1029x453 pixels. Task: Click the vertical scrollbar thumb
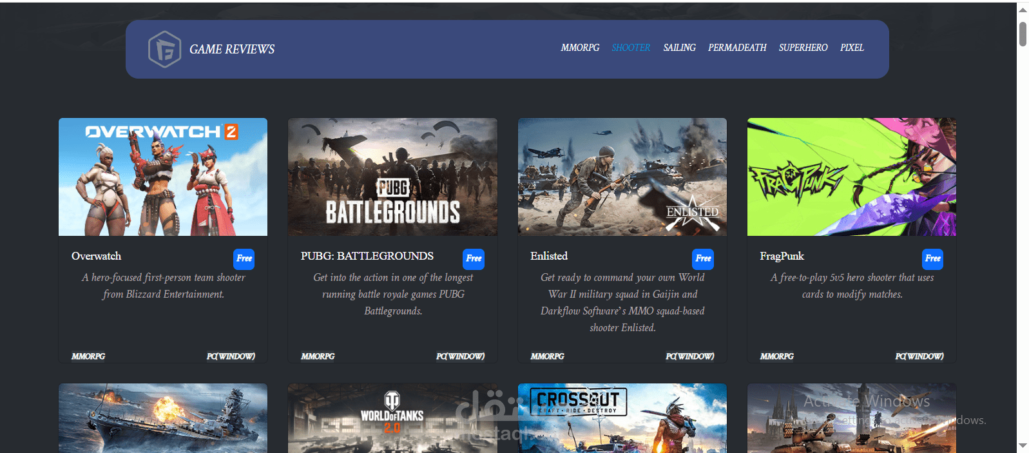tap(1023, 34)
